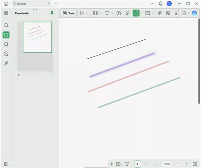Screen dimensions: 201x168
Task: Open the notifications bell
Action: pos(161,3)
